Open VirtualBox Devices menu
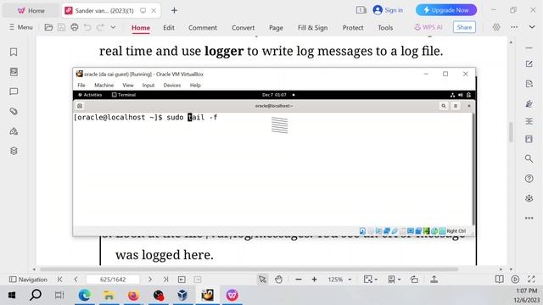Image resolution: width=543 pixels, height=305 pixels. [x=172, y=85]
